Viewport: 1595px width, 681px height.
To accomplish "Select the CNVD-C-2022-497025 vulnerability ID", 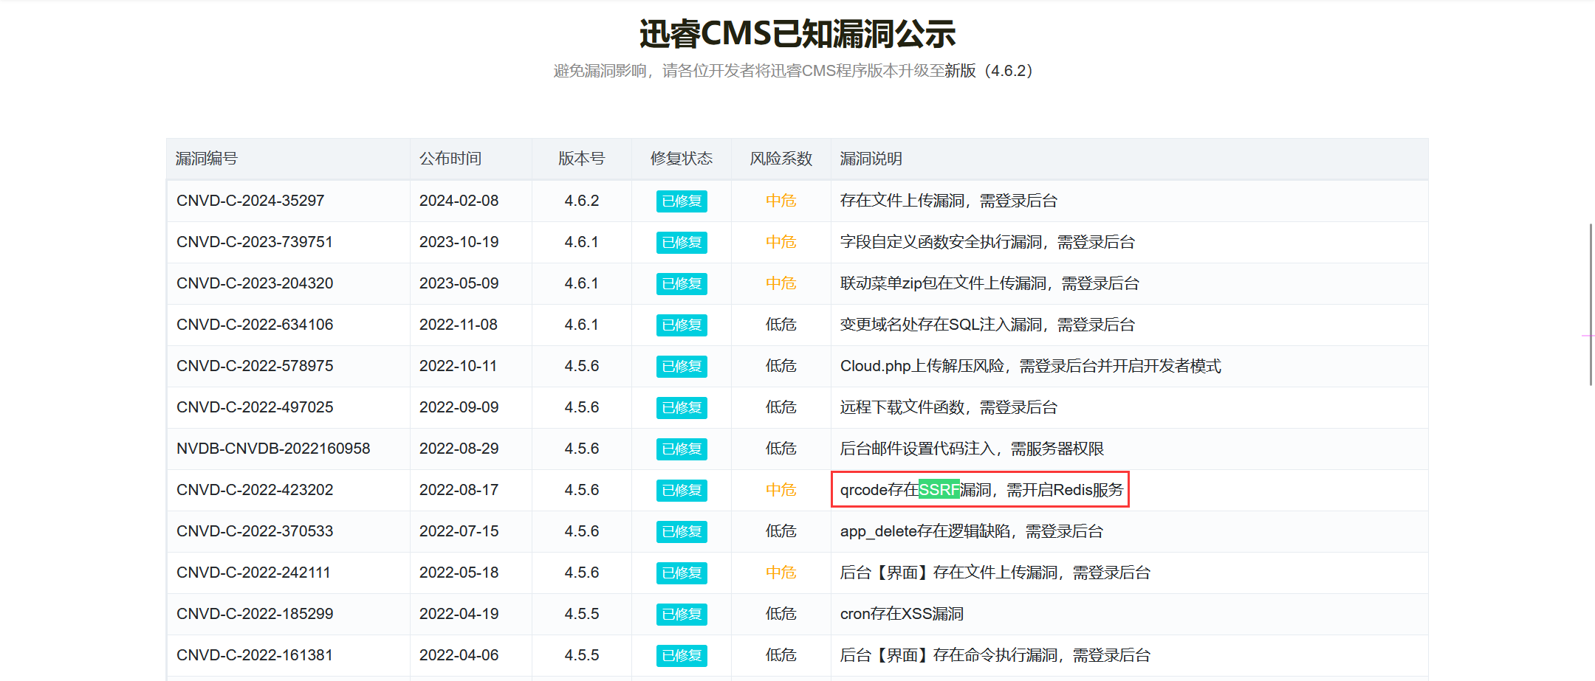I will (255, 407).
